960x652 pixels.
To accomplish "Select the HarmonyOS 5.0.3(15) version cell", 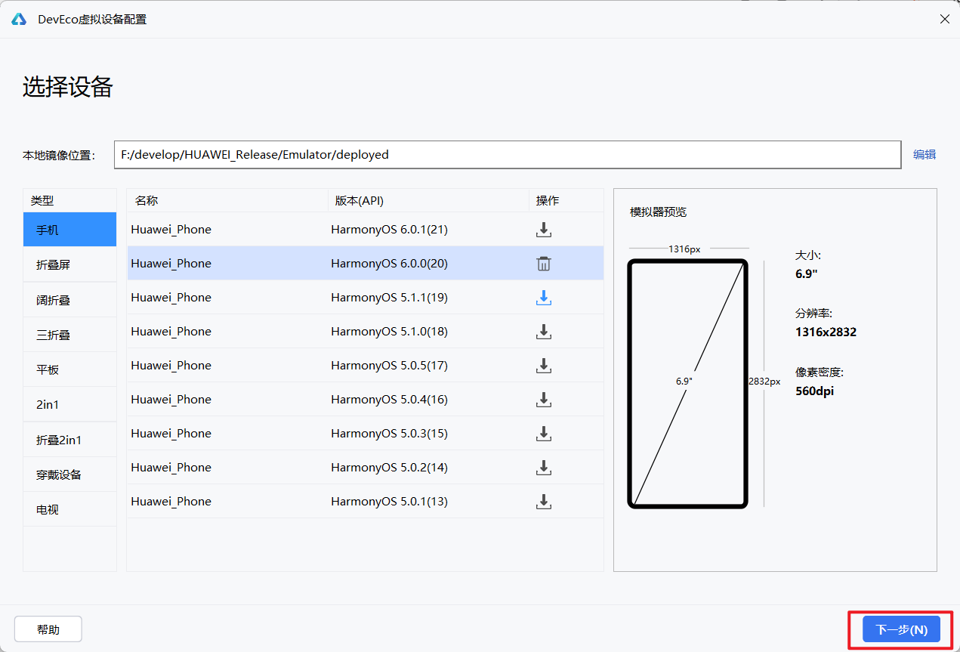I will point(389,434).
